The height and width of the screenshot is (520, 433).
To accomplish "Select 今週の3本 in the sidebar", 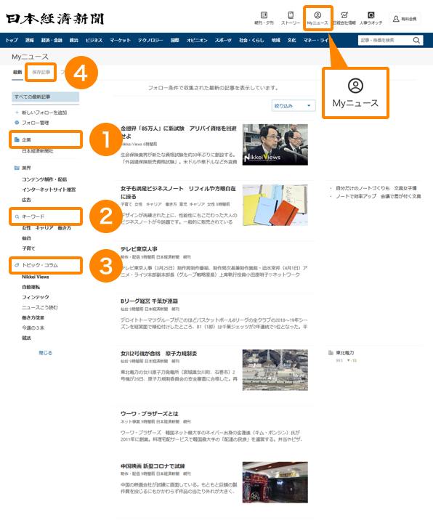I will 33,328.
